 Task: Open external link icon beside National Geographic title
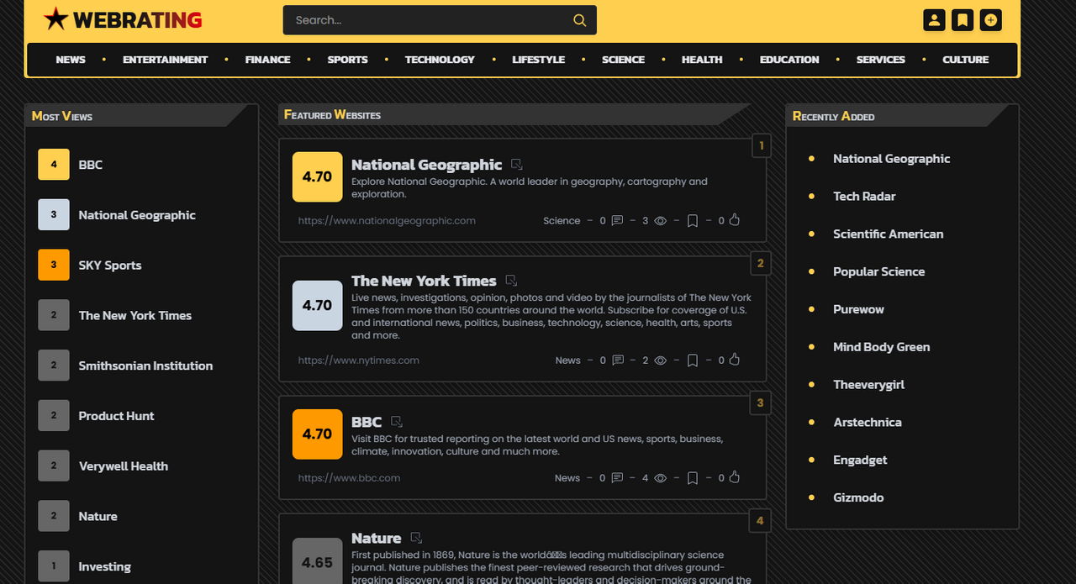click(517, 165)
